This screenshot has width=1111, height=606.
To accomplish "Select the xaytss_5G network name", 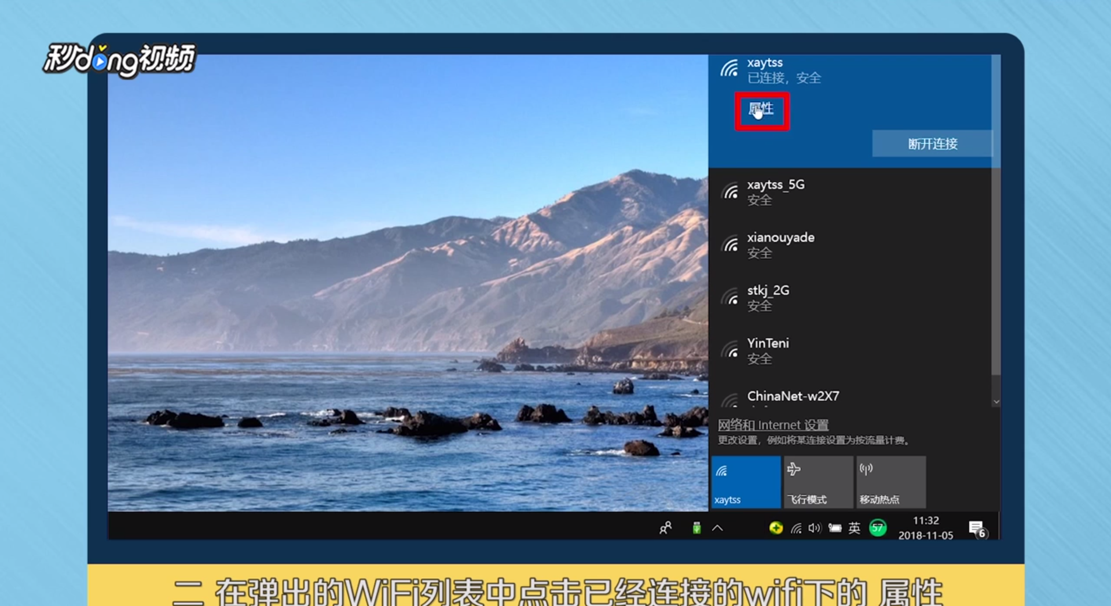I will coord(776,184).
